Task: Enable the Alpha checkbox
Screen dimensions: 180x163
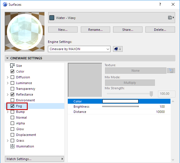Action: [12, 123]
